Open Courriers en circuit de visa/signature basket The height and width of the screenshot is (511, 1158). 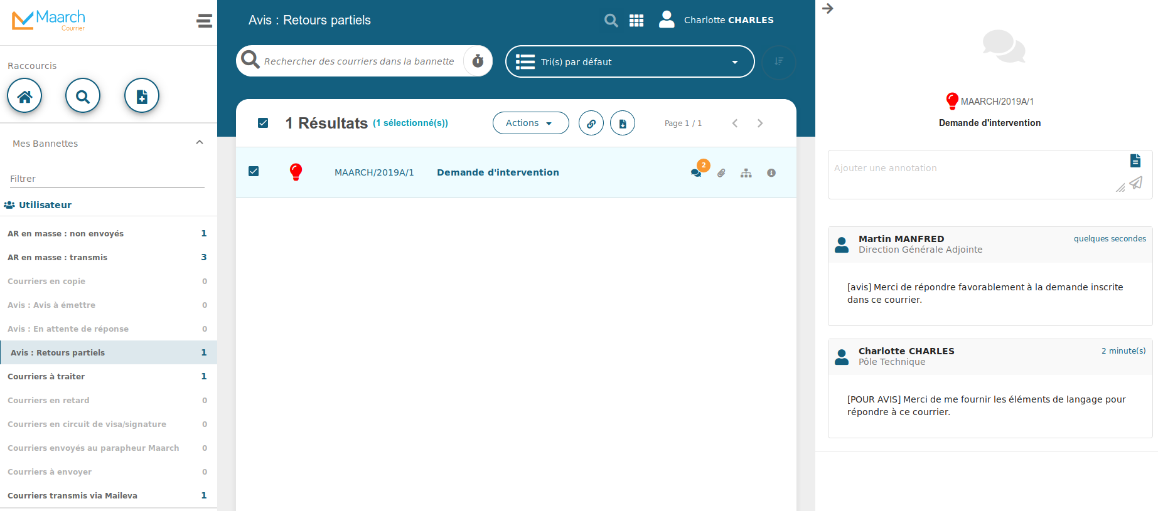coord(109,424)
